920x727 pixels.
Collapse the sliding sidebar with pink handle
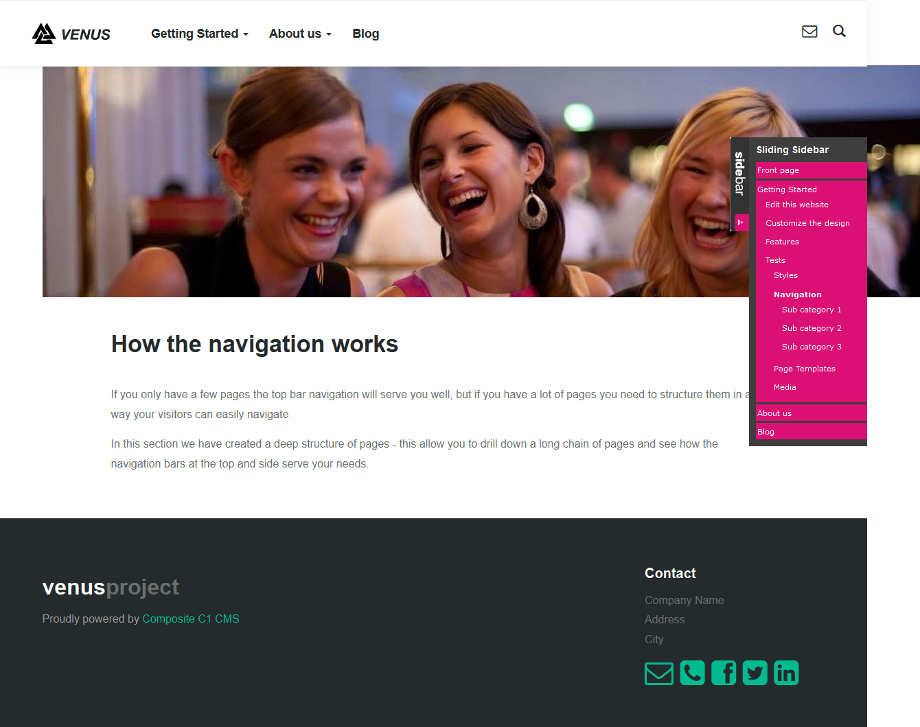coord(741,222)
